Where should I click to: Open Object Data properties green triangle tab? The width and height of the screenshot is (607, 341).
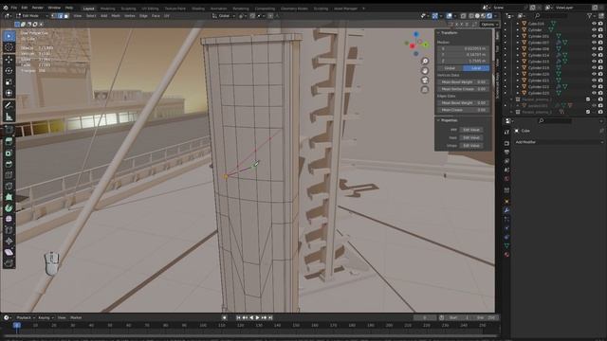(506, 245)
